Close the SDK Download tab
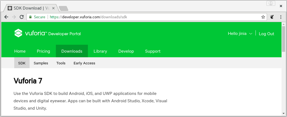 pyautogui.click(x=53, y=8)
